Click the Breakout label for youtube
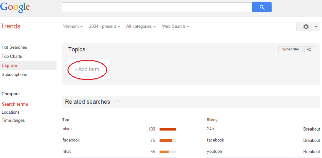322x158 pixels. pos(312,152)
